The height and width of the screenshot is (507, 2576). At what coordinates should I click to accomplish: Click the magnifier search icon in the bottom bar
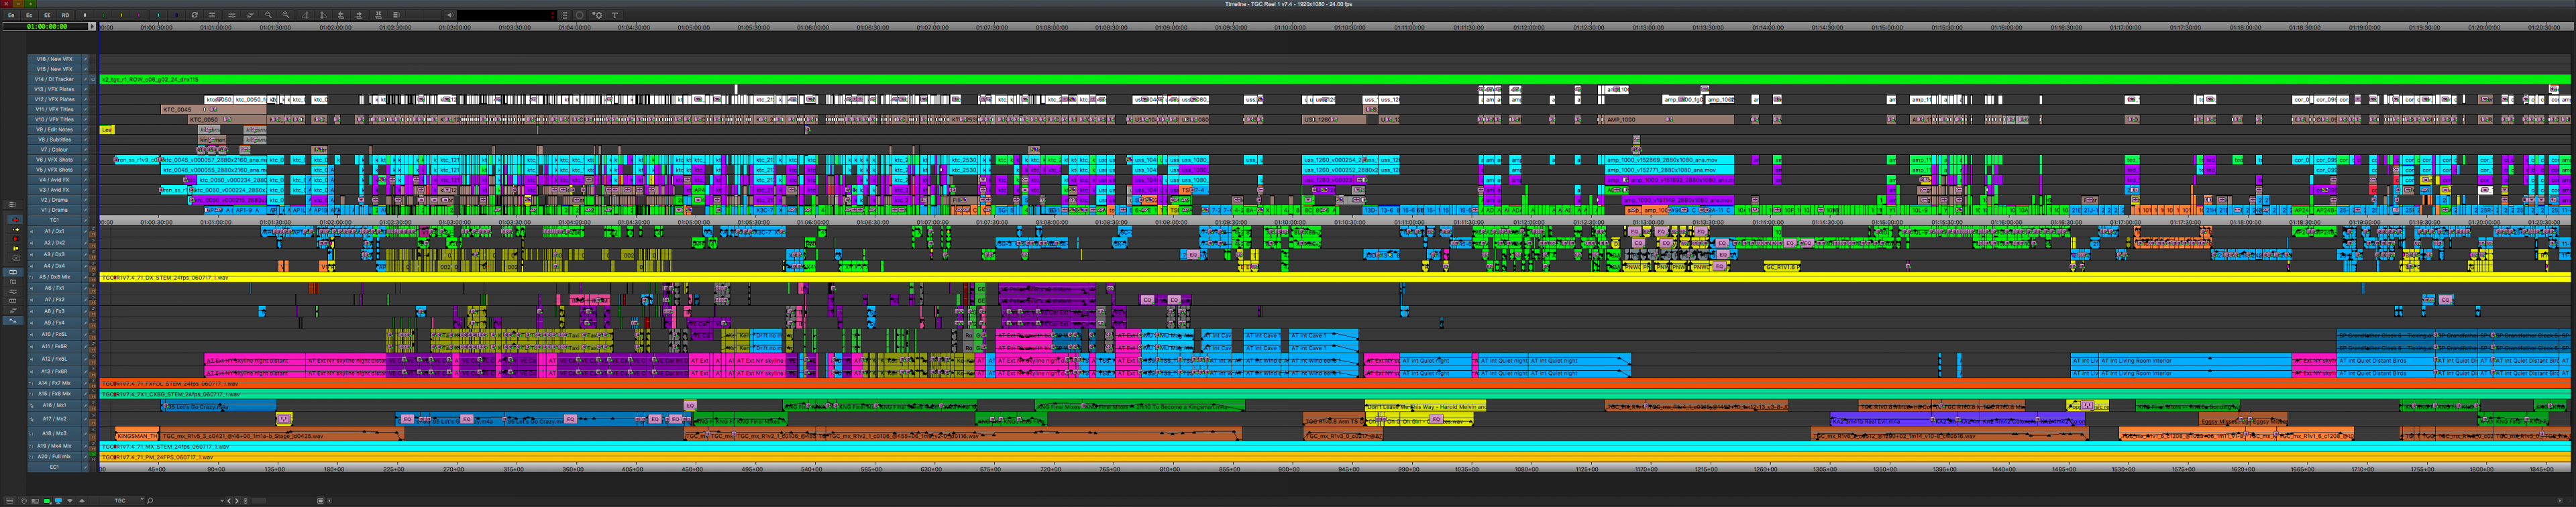tap(150, 501)
